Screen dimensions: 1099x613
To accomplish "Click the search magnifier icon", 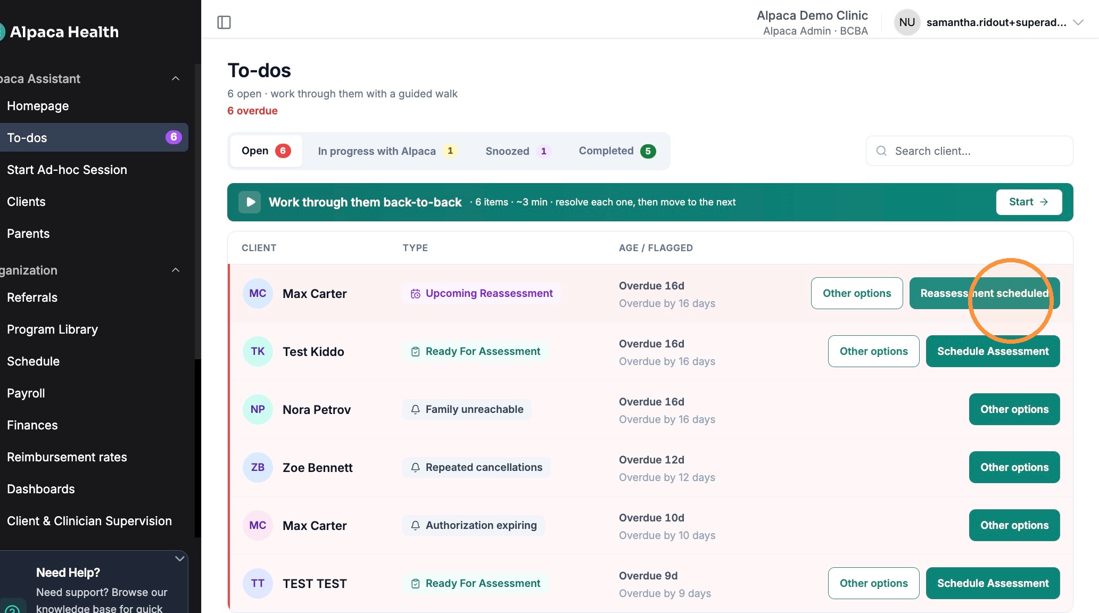I will point(881,151).
